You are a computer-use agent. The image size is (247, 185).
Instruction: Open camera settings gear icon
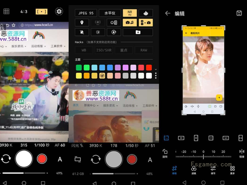tap(59, 11)
